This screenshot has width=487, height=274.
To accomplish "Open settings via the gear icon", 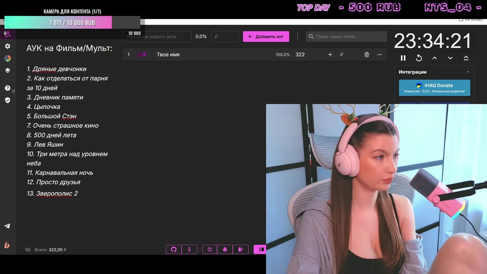I will click(x=8, y=46).
